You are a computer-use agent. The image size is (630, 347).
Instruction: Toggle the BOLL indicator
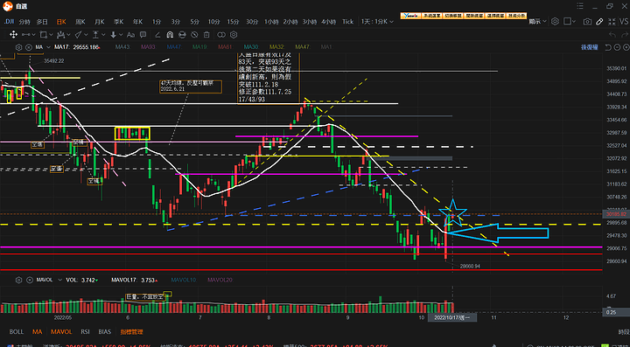[x=17, y=332]
